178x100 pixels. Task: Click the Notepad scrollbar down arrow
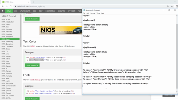tap(177, 91)
